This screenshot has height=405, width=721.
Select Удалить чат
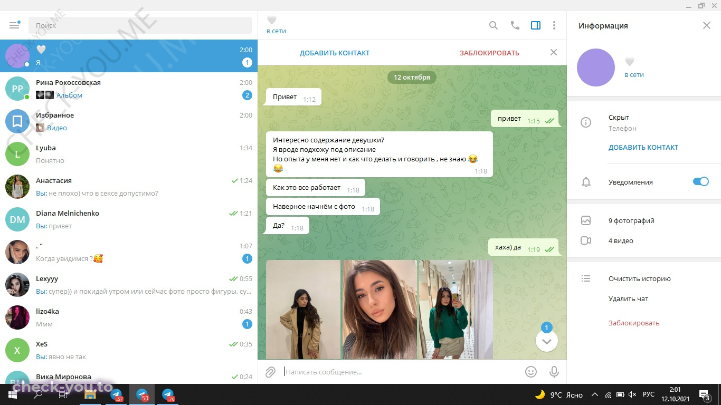click(628, 298)
